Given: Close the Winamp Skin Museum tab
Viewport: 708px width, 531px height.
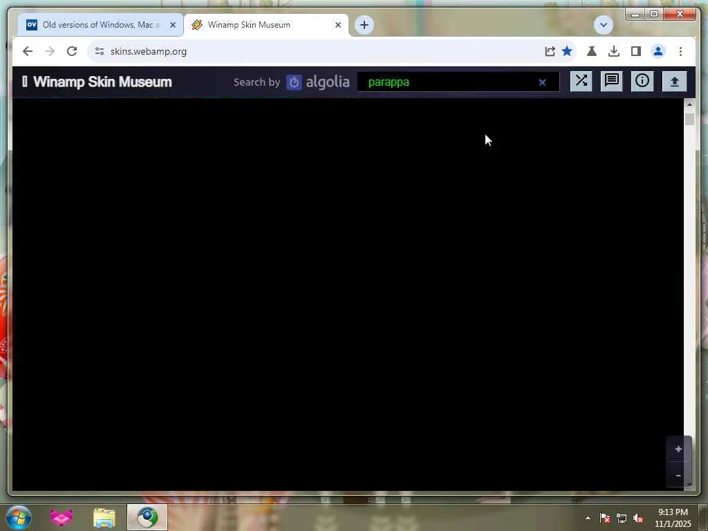Looking at the screenshot, I should pyautogui.click(x=337, y=25).
